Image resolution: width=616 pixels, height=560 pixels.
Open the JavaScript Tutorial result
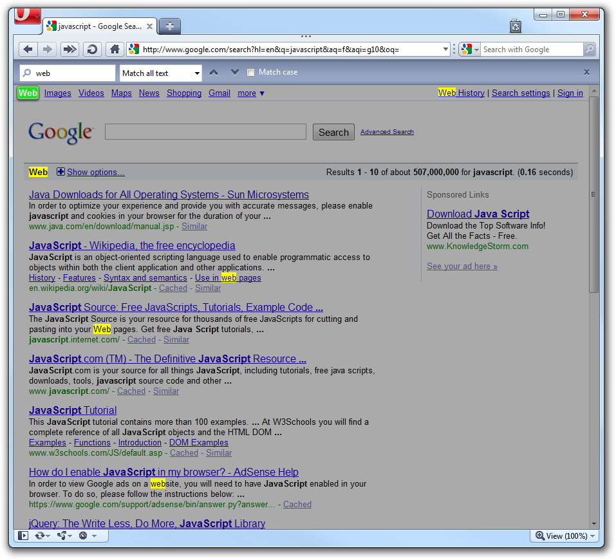pyautogui.click(x=73, y=410)
